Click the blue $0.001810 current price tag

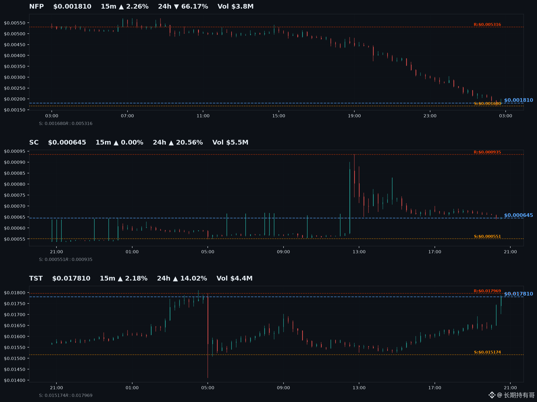518,100
